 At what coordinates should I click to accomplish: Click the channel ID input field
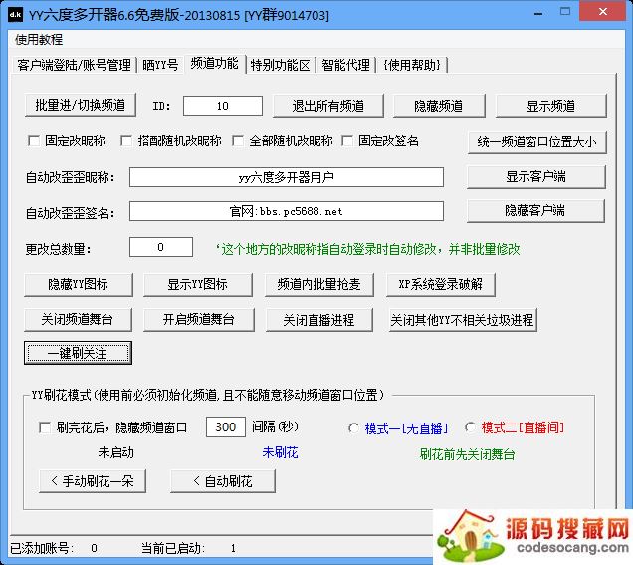click(x=222, y=106)
